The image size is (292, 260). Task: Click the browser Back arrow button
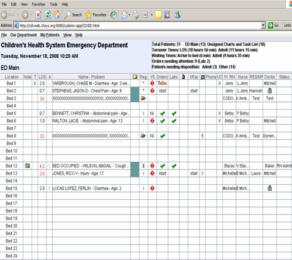tap(4, 15)
